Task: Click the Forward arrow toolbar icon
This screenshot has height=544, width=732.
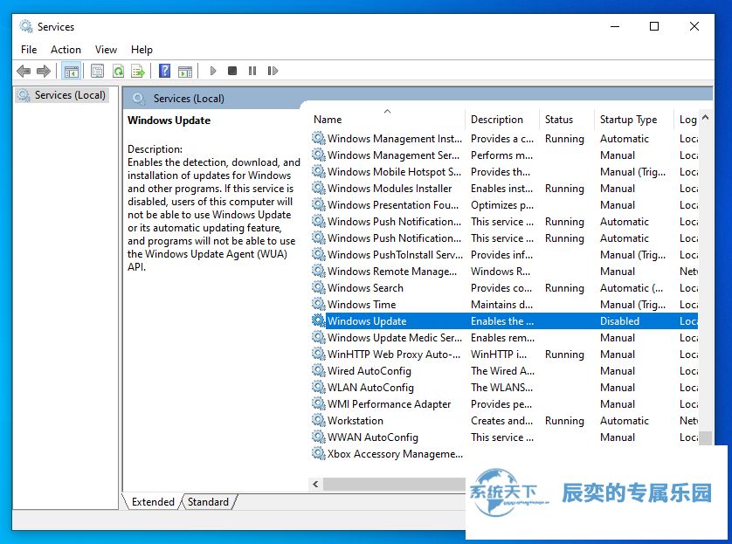Action: point(44,71)
